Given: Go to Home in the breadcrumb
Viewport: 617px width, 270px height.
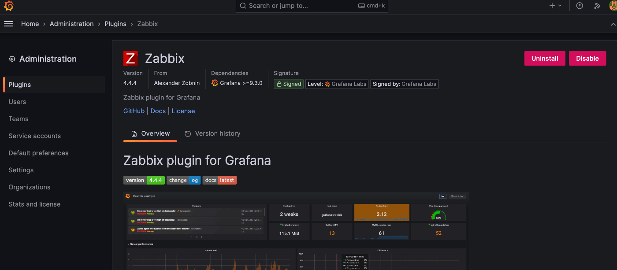Looking at the screenshot, I should [x=30, y=24].
